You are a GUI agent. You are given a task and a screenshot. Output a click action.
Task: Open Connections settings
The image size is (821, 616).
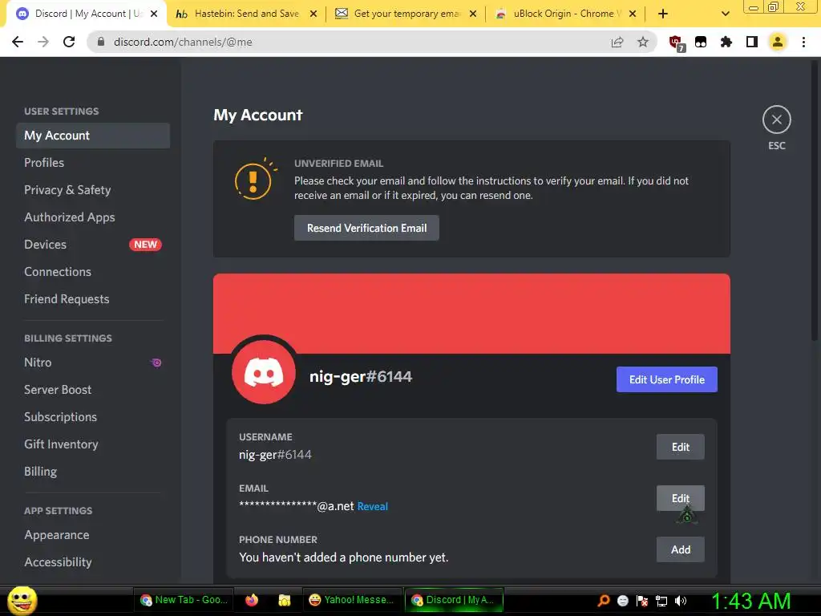pos(93,271)
